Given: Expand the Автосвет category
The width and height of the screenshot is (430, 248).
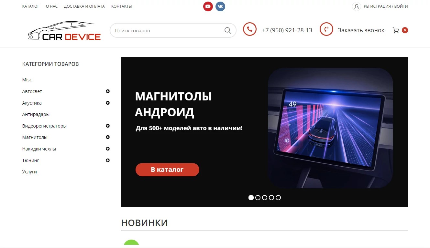Looking at the screenshot, I should [x=108, y=91].
